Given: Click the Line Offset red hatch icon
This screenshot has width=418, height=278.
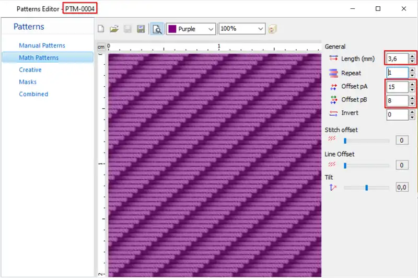Looking at the screenshot, I should (x=332, y=164).
